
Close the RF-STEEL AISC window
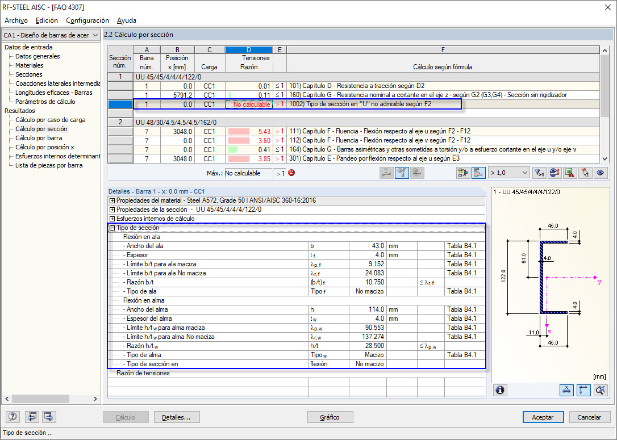point(607,7)
